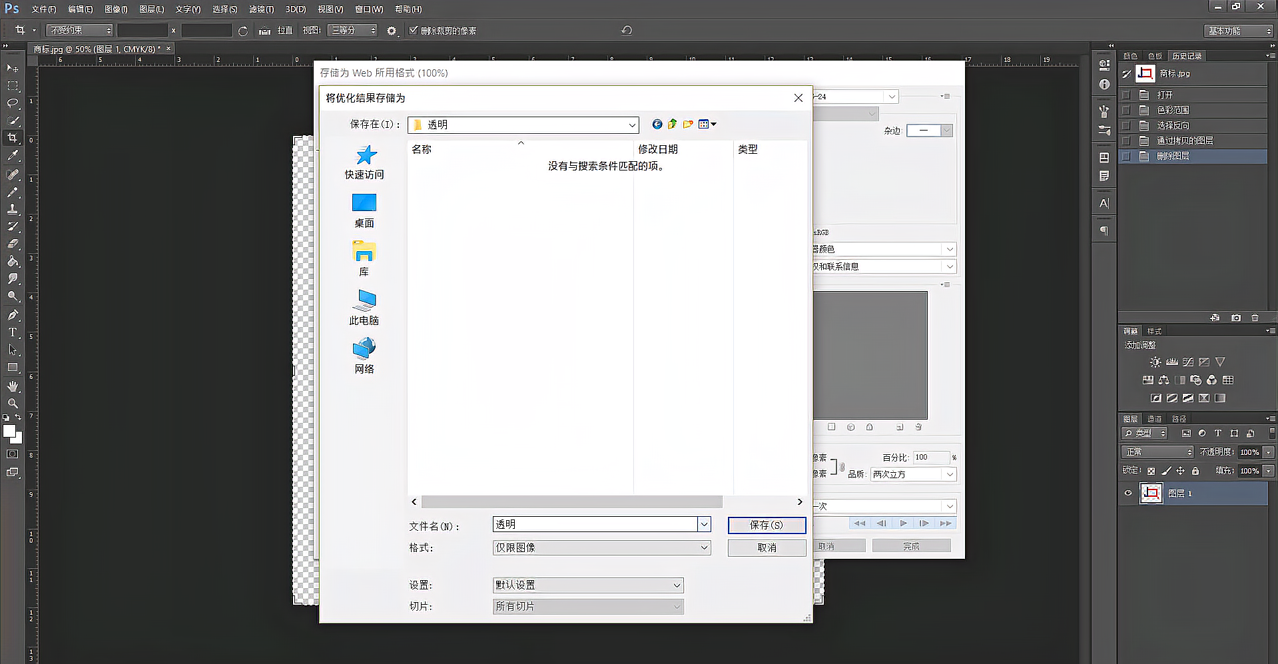Viewport: 1278px width, 664px height.
Task: Uncheck 删除裁剪的像素 in options bar
Action: point(413,30)
